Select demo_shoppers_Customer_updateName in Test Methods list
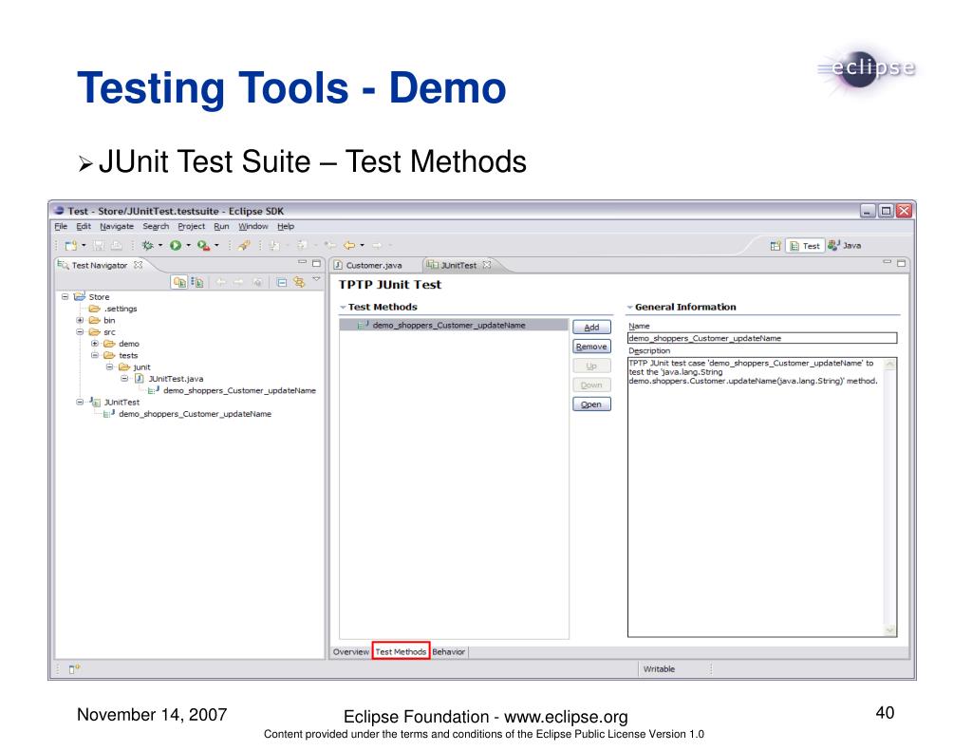Image resolution: width=972 pixels, height=751 pixels. tap(454, 325)
